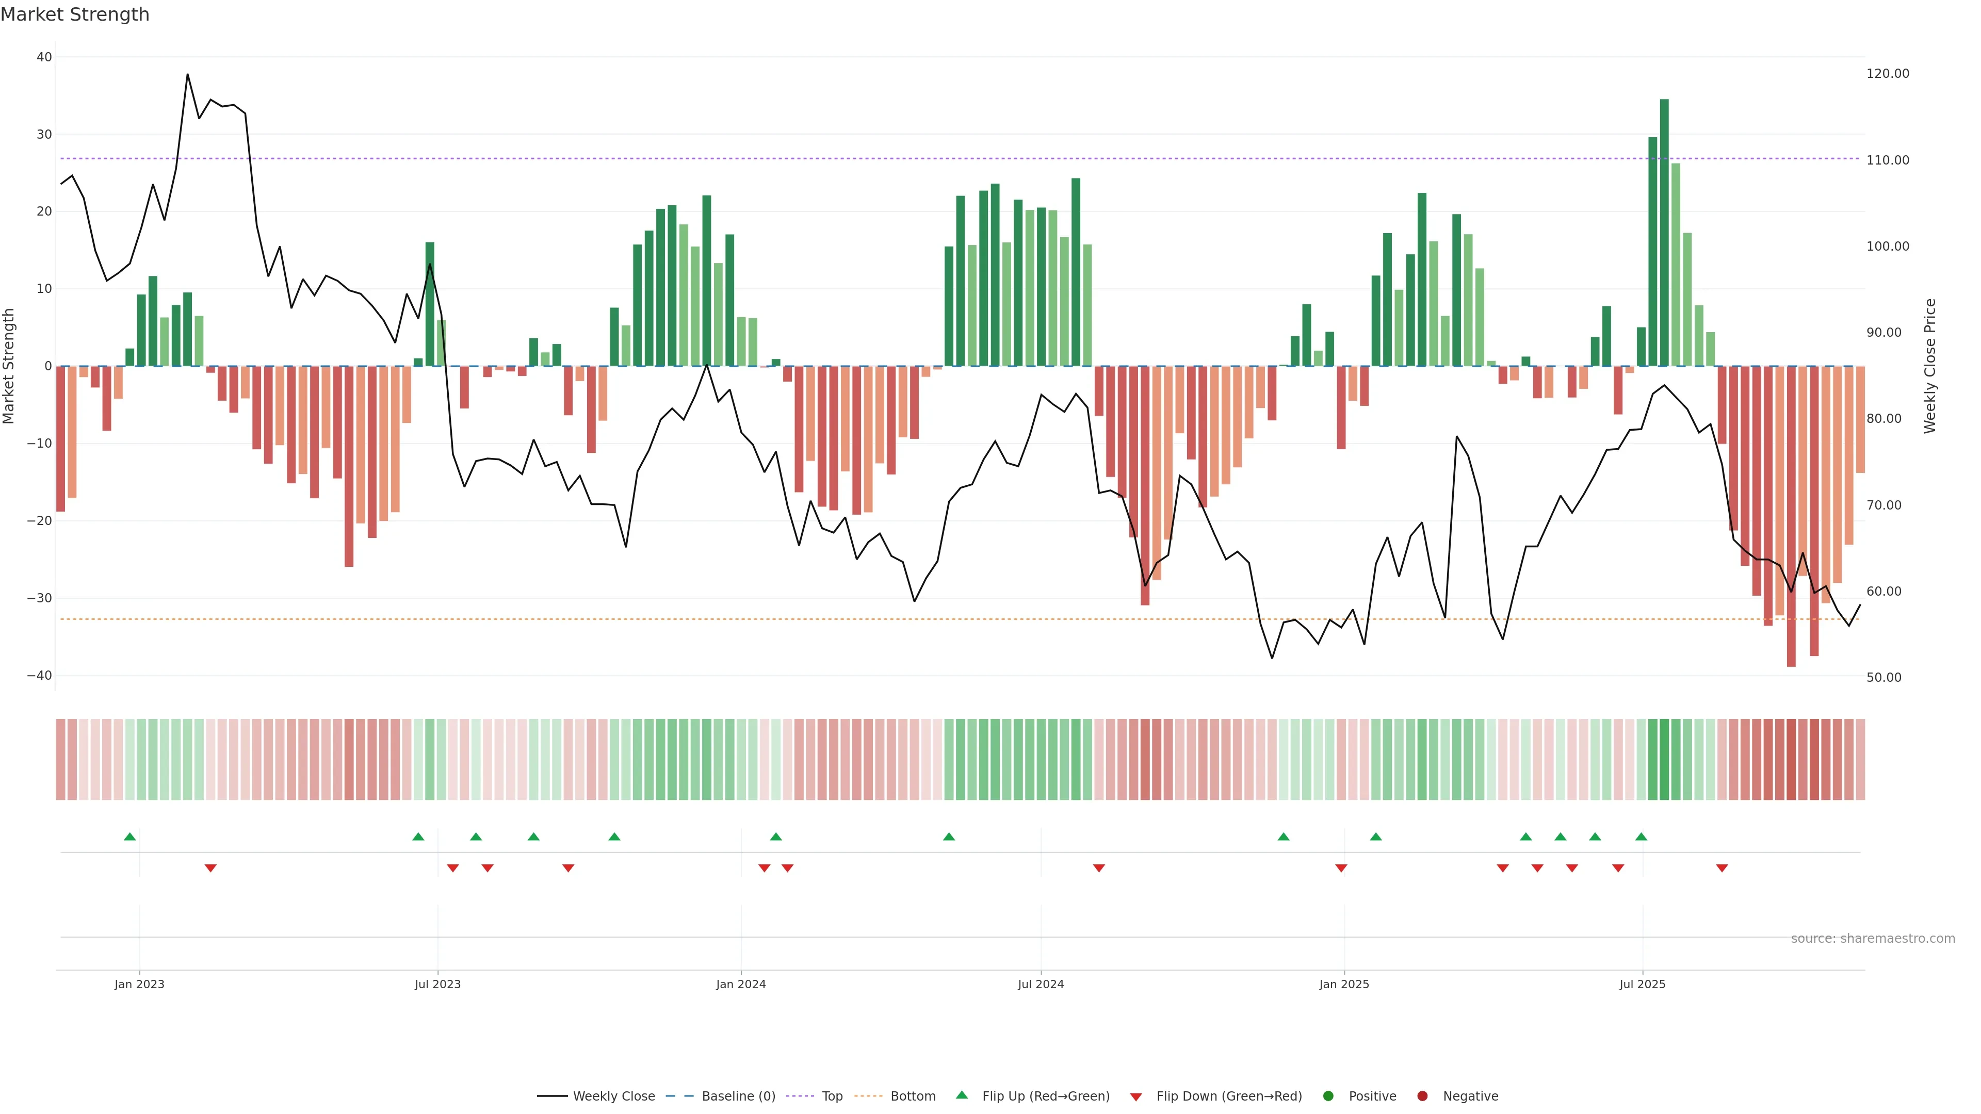Viewport: 1981px width, 1114px height.
Task: Click the Jan 2024 x-axis label
Action: (741, 984)
